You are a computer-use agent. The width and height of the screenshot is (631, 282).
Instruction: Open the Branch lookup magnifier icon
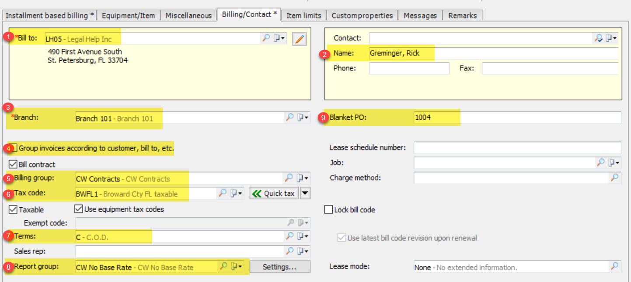289,118
